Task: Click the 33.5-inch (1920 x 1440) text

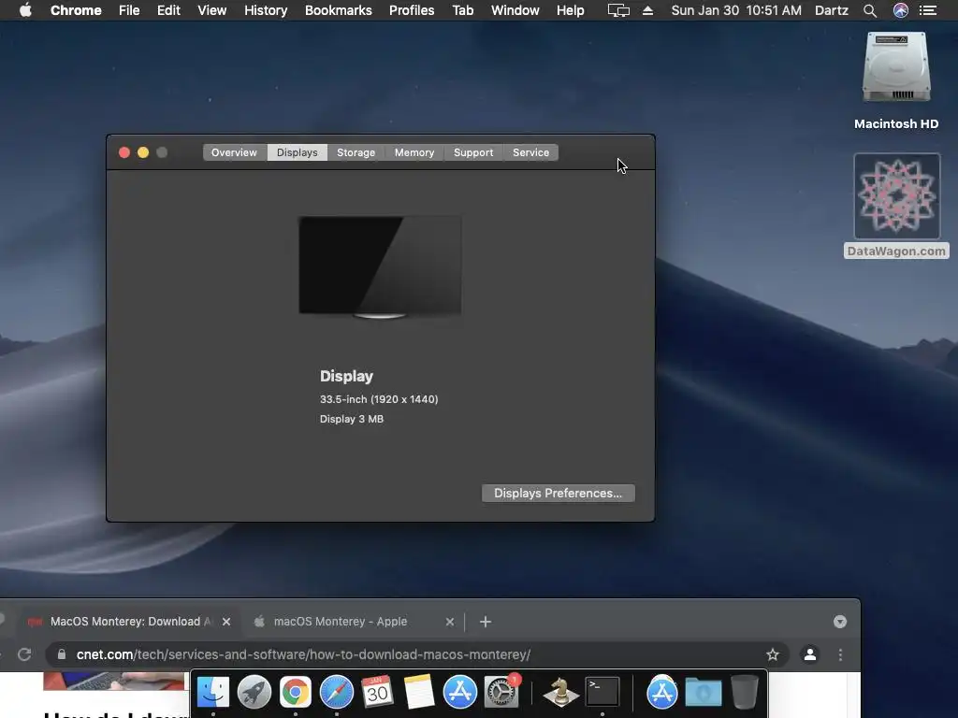Action: 379,399
